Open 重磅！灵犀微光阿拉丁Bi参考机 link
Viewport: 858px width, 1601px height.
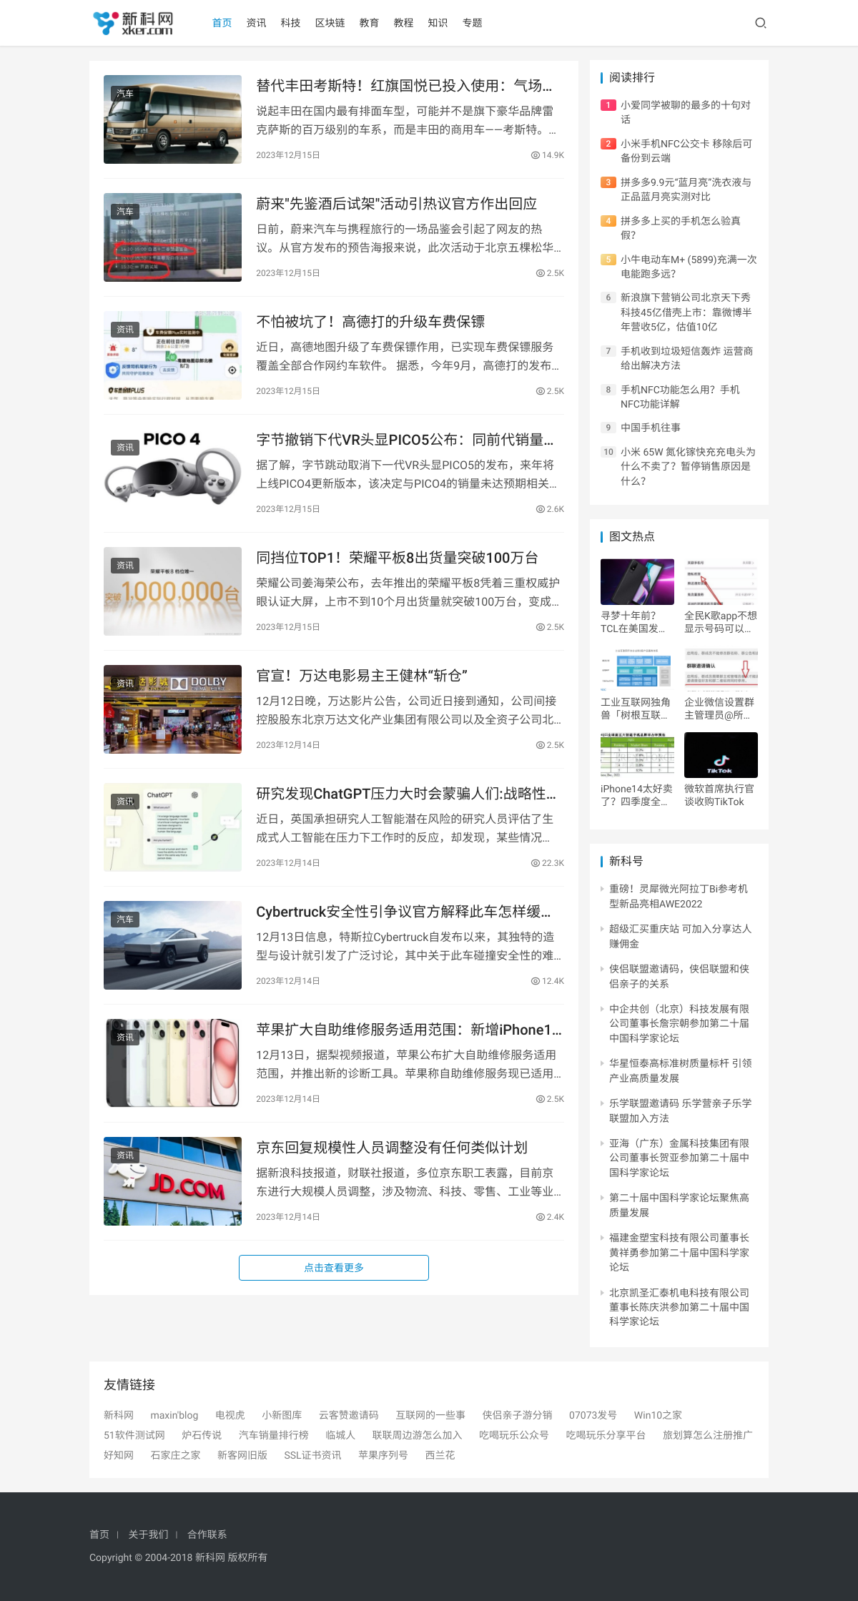pos(679,897)
